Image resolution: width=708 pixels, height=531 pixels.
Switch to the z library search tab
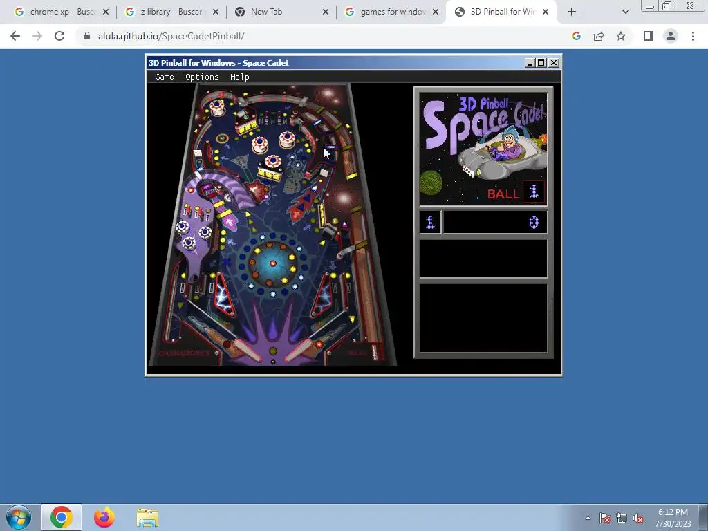(x=171, y=12)
